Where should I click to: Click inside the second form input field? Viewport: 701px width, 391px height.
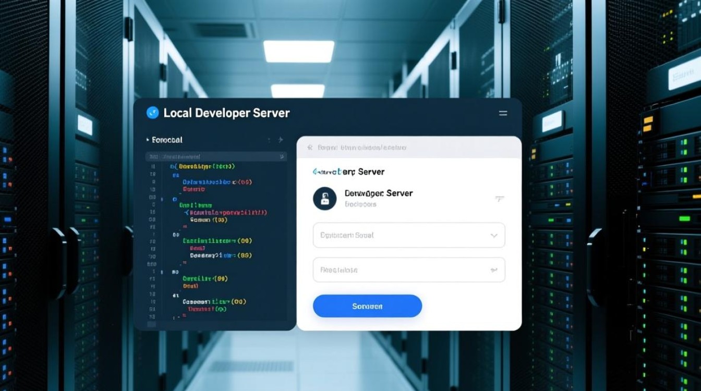tap(396, 270)
